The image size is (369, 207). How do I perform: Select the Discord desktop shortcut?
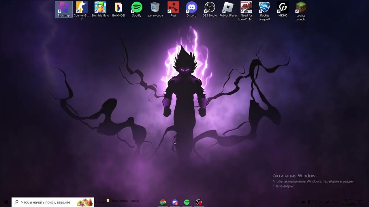point(191,9)
